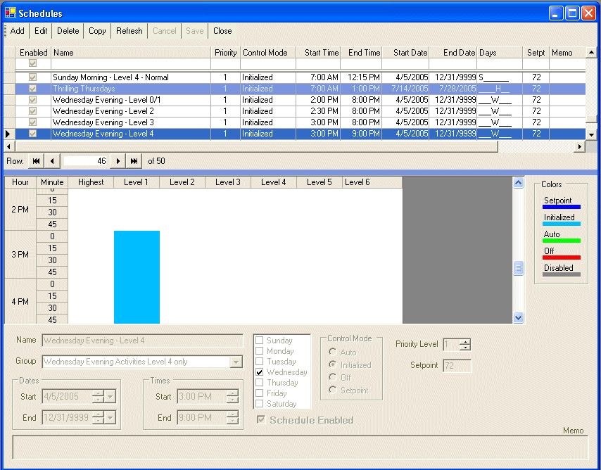The width and height of the screenshot is (601, 470).
Task: Check the Thursday day checkbox
Action: coord(260,383)
